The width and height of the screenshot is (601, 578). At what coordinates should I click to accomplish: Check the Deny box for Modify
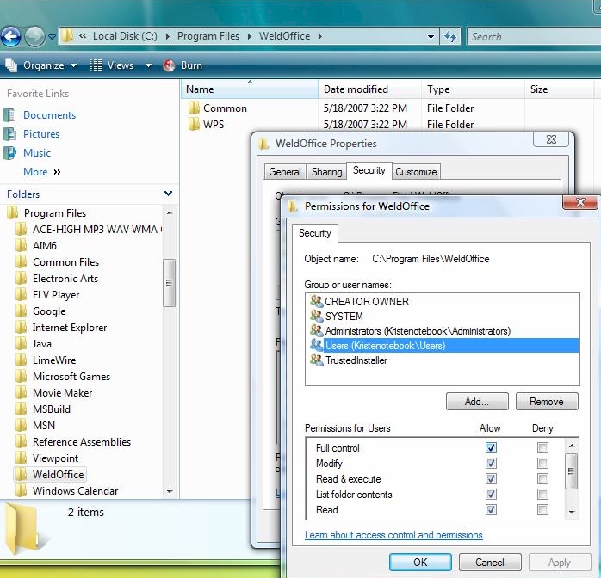tap(542, 464)
